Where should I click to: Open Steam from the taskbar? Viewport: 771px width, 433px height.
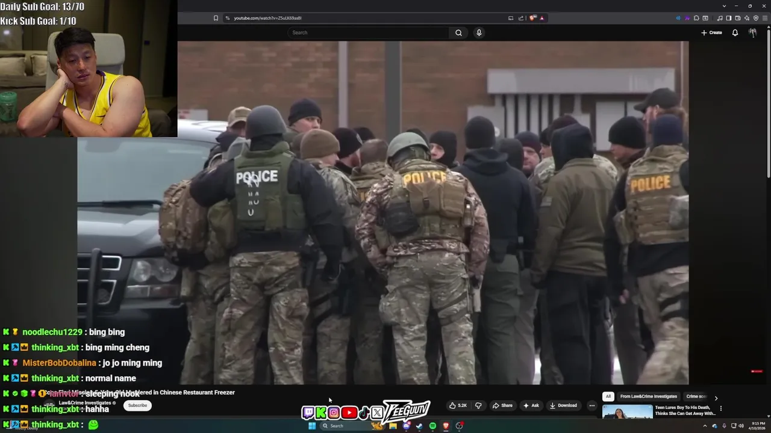419,426
